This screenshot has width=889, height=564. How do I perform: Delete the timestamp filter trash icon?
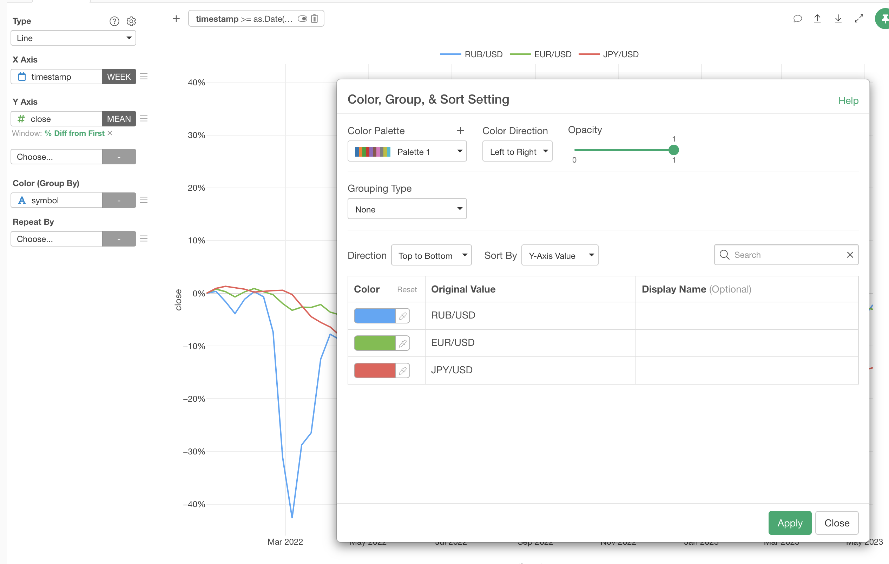click(314, 19)
